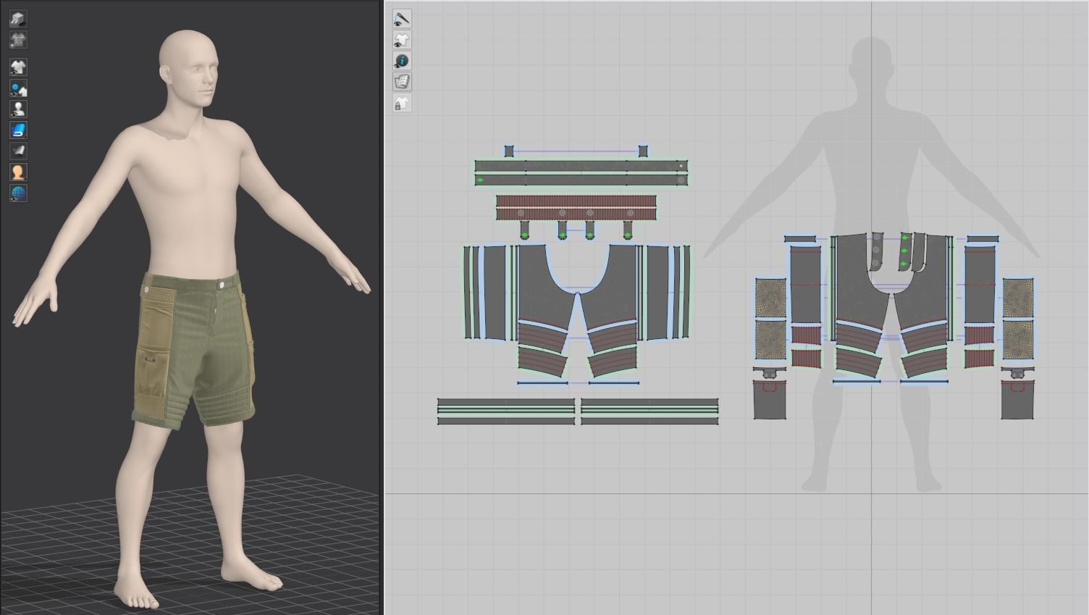Toggle the simulation cube icon in 3D toolbar
Screen dimensions: 1089x615
pyautogui.click(x=18, y=19)
